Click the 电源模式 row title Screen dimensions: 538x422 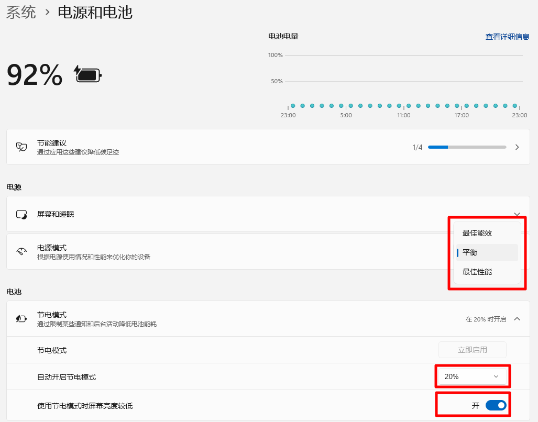[52, 248]
